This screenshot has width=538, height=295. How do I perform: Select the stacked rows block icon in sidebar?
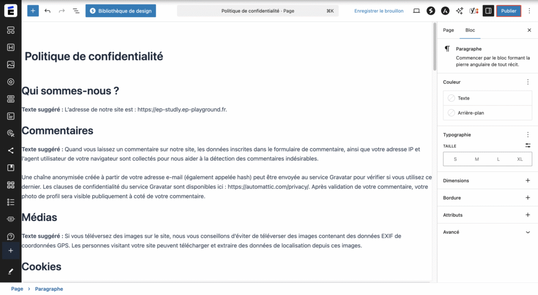tap(11, 99)
